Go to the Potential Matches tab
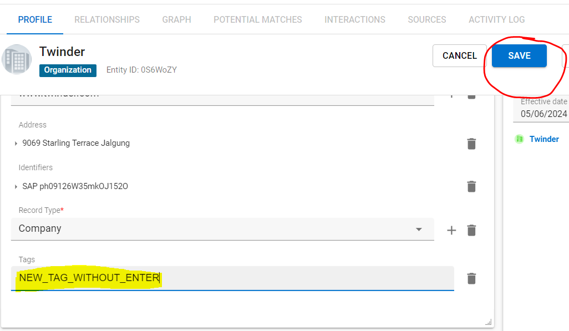 (258, 19)
